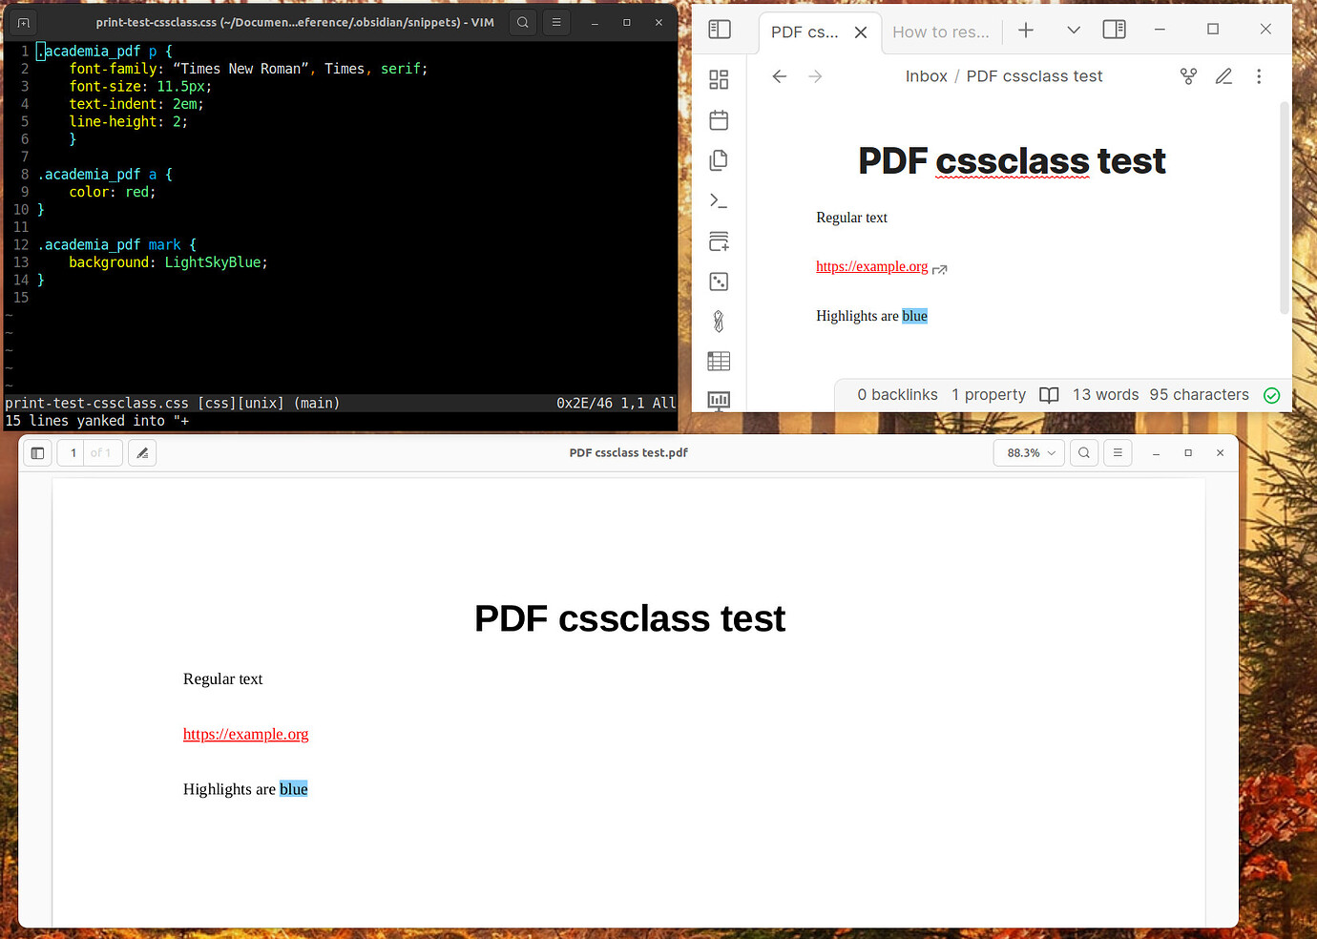1317x939 pixels.
Task: Toggle the PDF viewer's sidebar panel
Action: coord(36,452)
